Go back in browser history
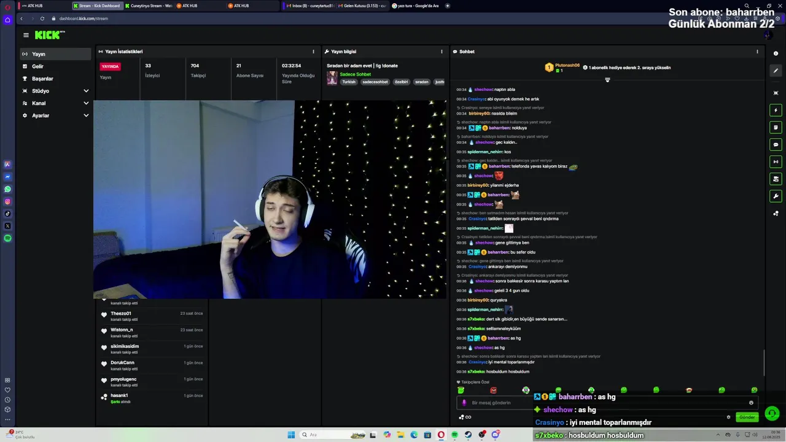This screenshot has height=442, width=786. [x=21, y=18]
